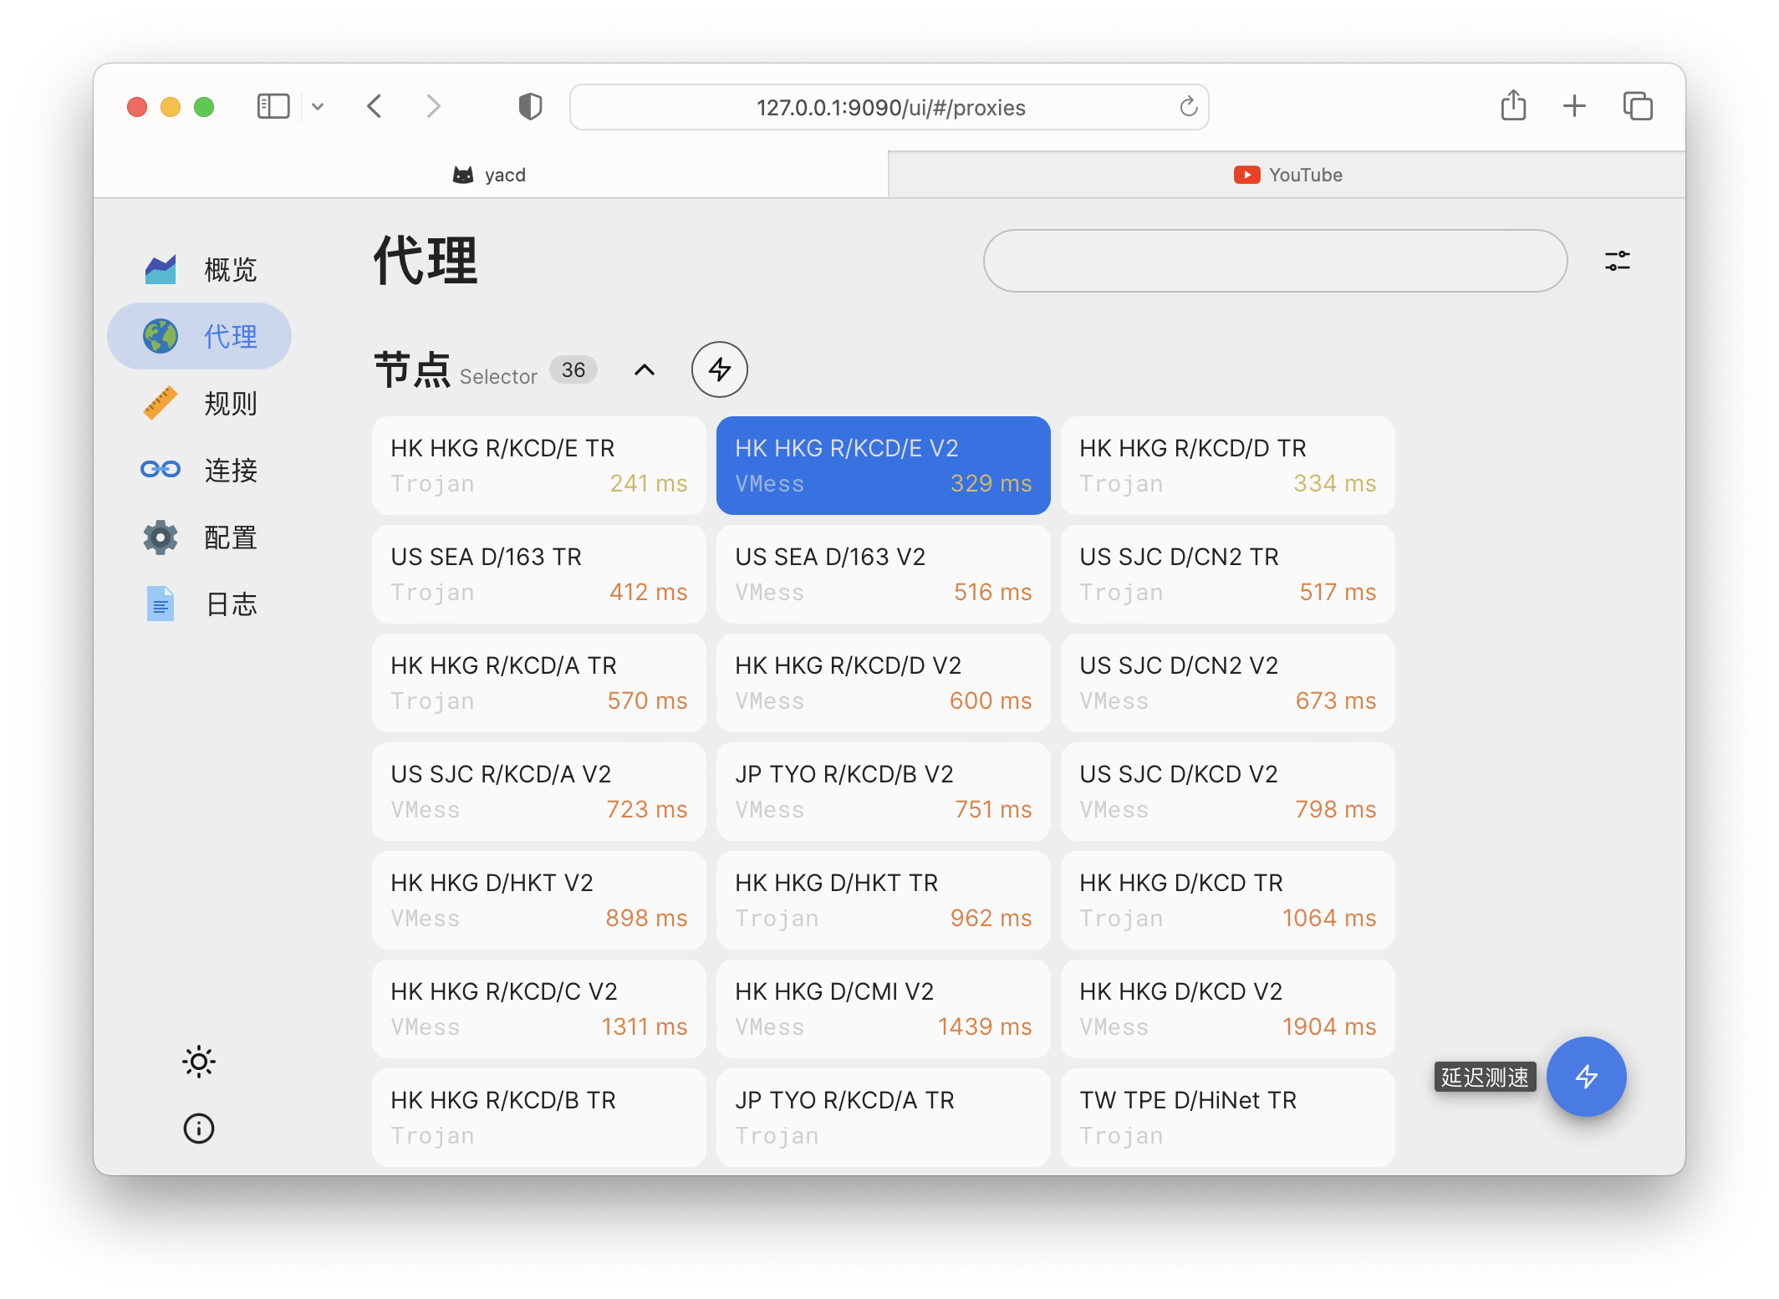Choose the JP TYO R/KCD/A TR node
The image size is (1779, 1299).
(884, 1118)
